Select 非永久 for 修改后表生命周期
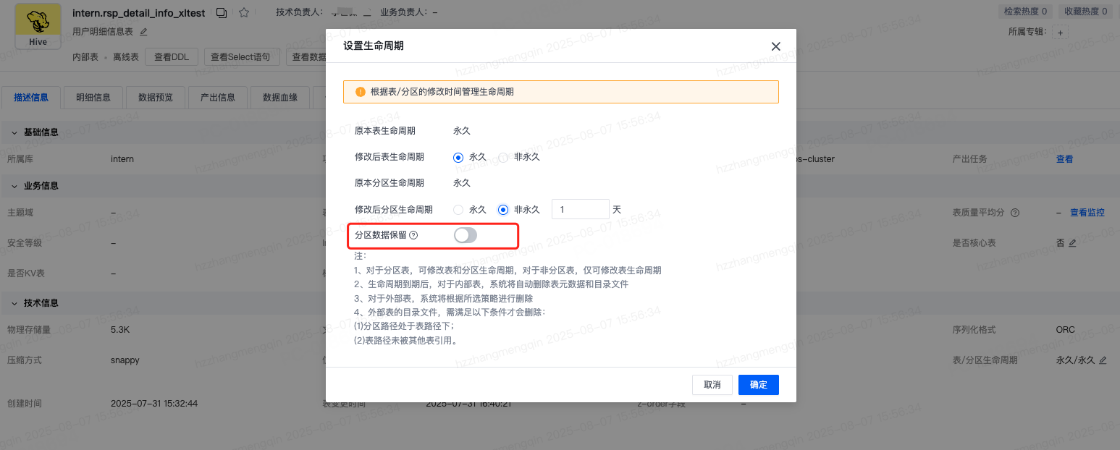 click(503, 157)
